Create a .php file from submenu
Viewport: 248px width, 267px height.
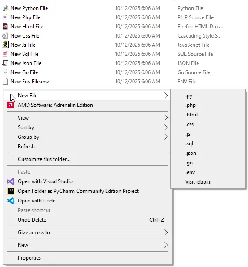pyautogui.click(x=208, y=105)
